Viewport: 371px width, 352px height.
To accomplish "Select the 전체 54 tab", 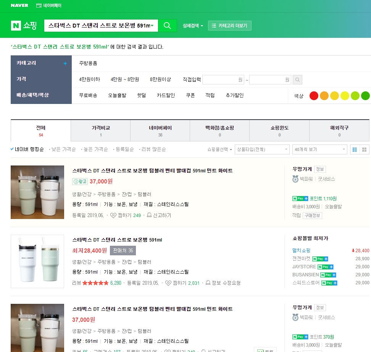I will tap(41, 131).
